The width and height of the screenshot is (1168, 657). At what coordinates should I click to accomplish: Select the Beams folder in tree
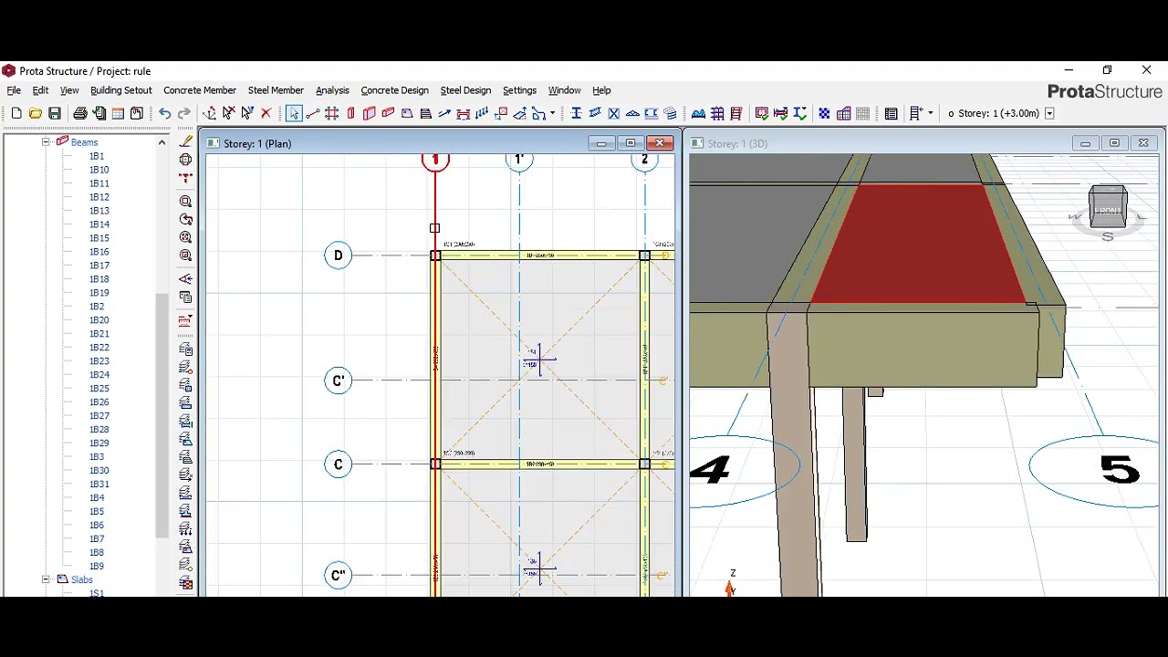(84, 141)
